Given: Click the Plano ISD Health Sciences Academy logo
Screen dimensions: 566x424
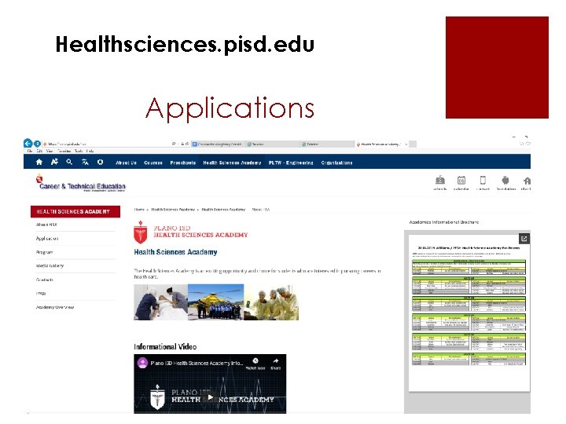Looking at the screenshot, I should tap(190, 232).
